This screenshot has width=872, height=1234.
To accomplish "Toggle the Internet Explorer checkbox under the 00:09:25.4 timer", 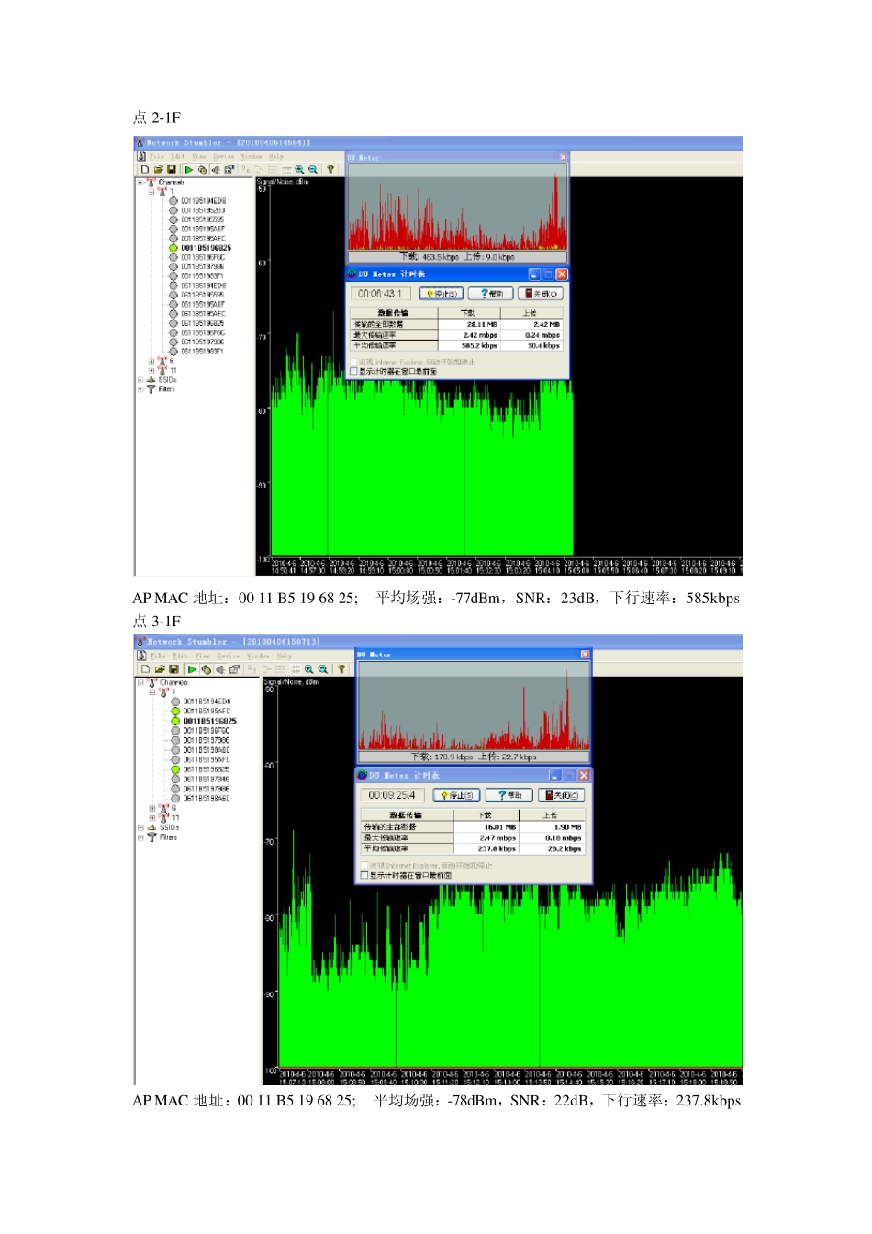I will click(x=364, y=866).
